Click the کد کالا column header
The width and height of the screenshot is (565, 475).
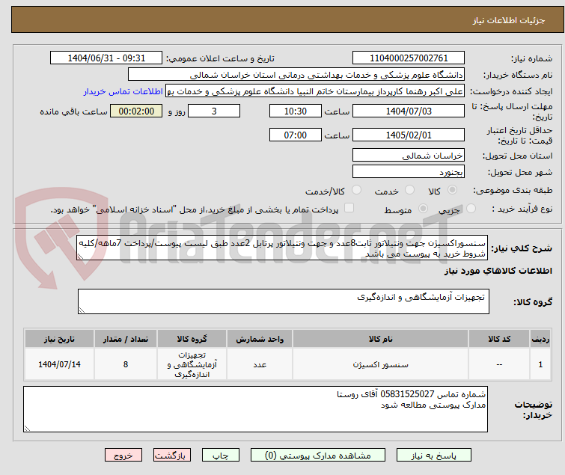point(499,339)
